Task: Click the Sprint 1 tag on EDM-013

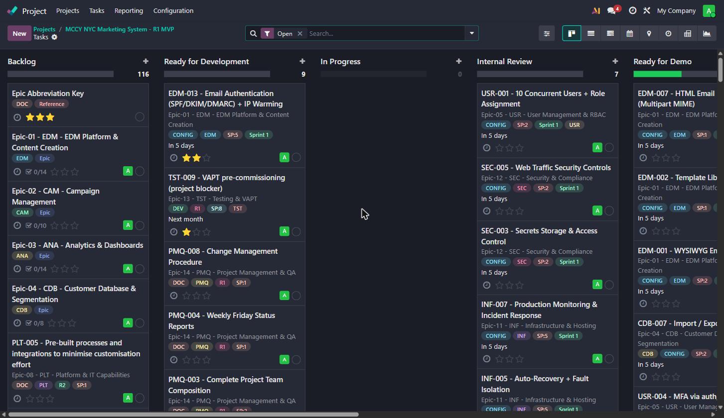Action: [x=259, y=135]
